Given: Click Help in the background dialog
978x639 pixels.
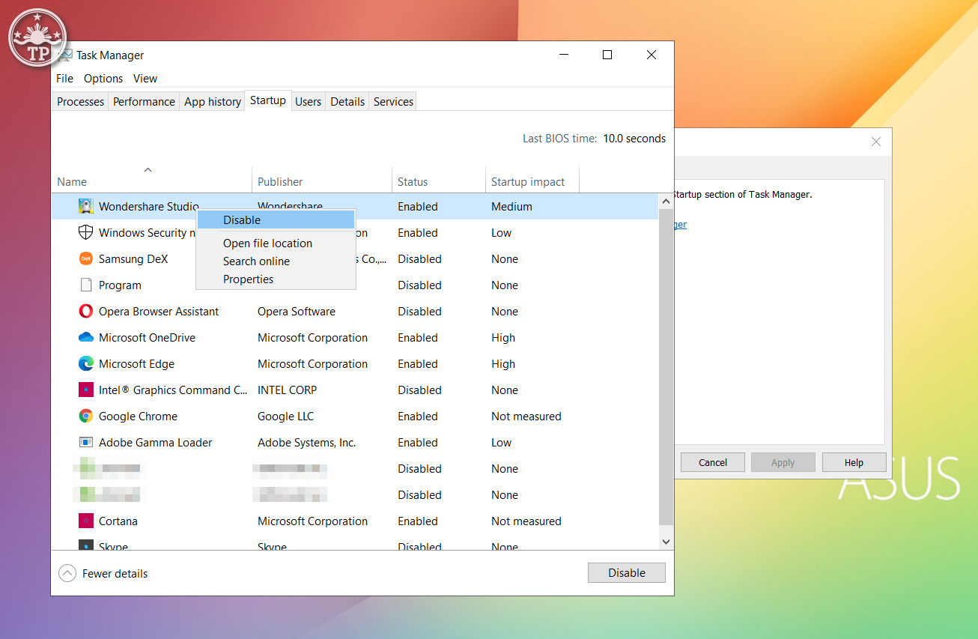Looking at the screenshot, I should [854, 462].
